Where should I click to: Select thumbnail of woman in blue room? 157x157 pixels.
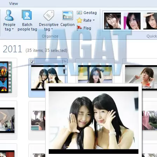(x=95, y=74)
